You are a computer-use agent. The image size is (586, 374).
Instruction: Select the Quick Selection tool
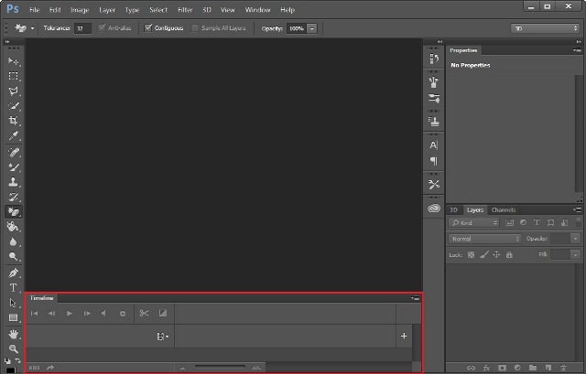pyautogui.click(x=14, y=106)
